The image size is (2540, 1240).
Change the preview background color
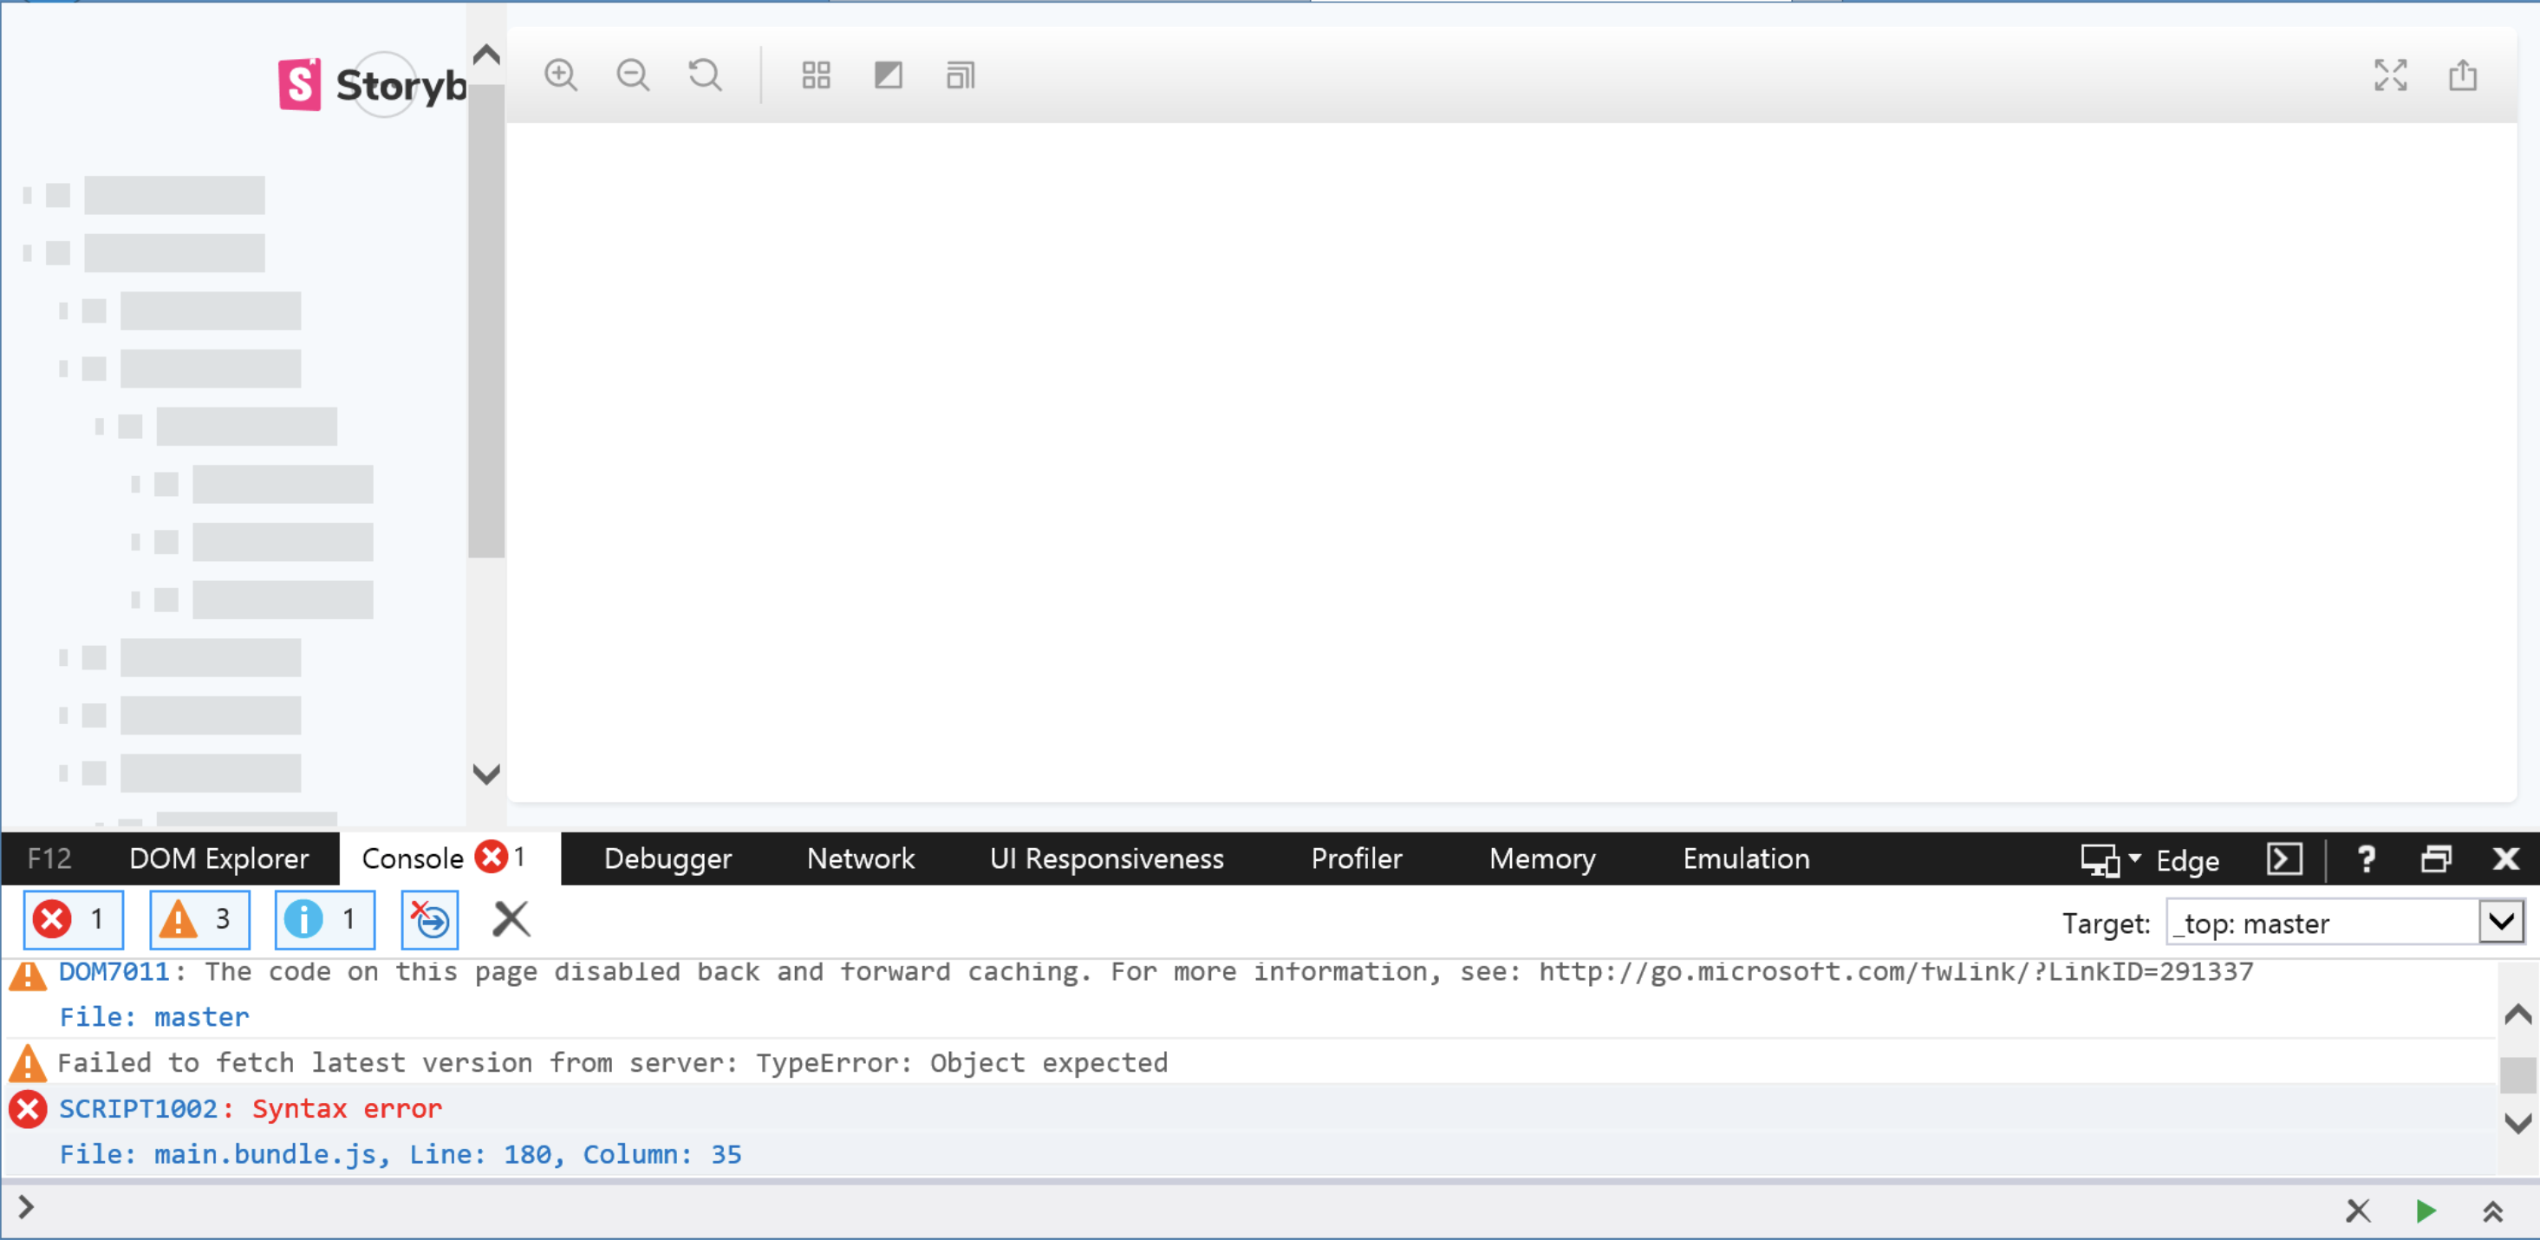click(x=889, y=75)
